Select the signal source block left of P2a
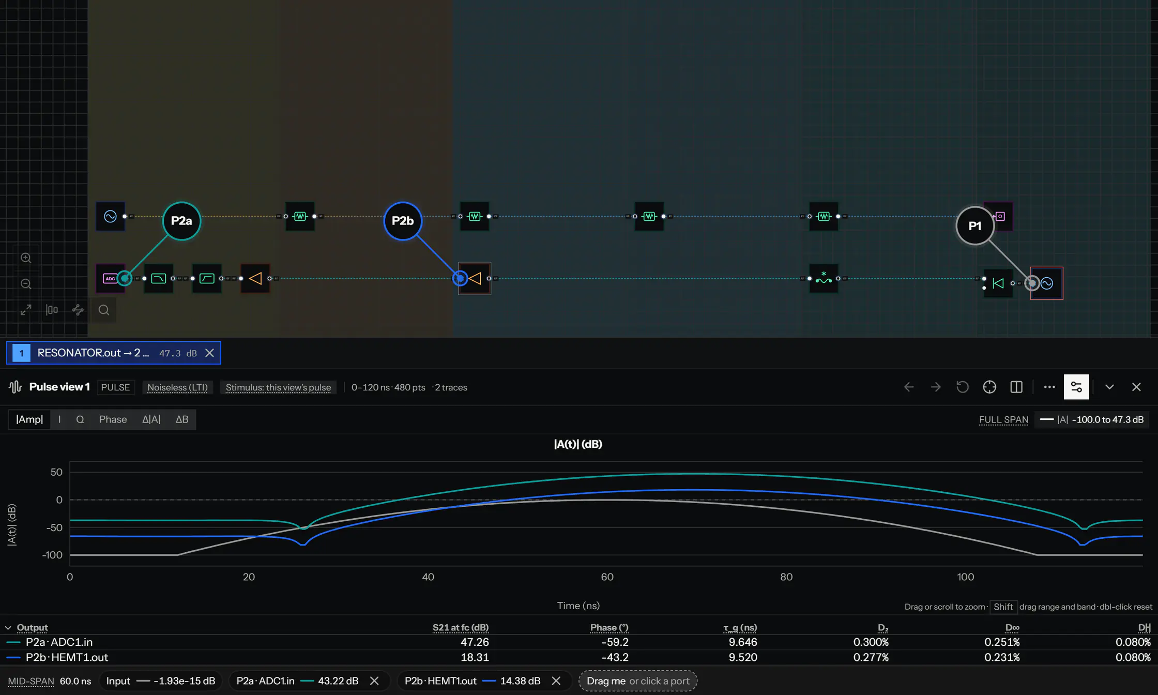1158x695 pixels. pyautogui.click(x=110, y=216)
